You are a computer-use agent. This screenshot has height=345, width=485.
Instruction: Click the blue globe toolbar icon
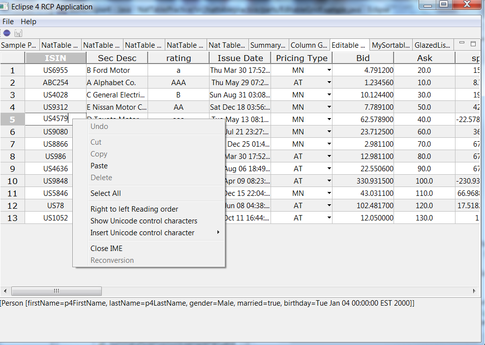[7, 33]
